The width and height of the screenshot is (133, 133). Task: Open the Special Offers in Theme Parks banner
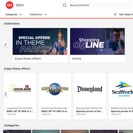(x=40, y=41)
